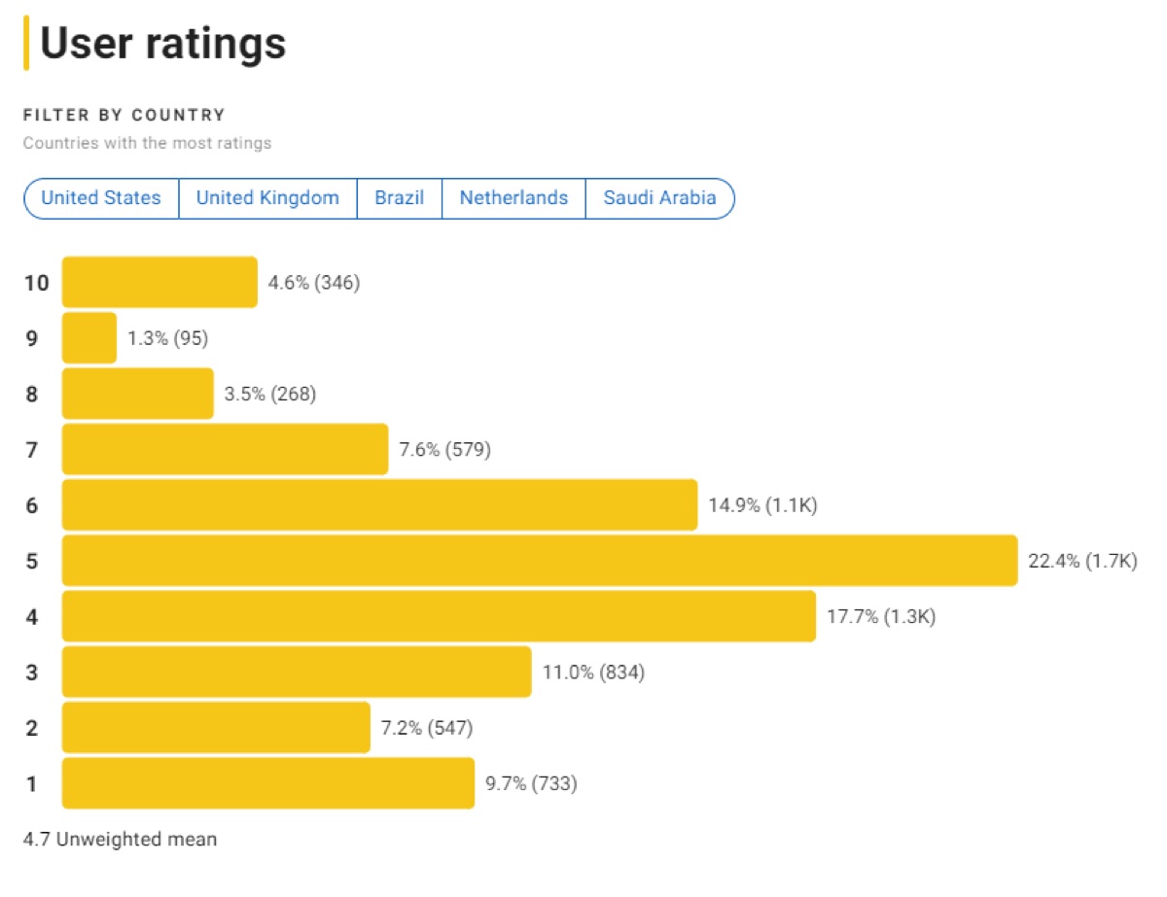Image resolution: width=1167 pixels, height=897 pixels.
Task: Click the 22.4% (1.7K) label
Action: (x=1081, y=561)
